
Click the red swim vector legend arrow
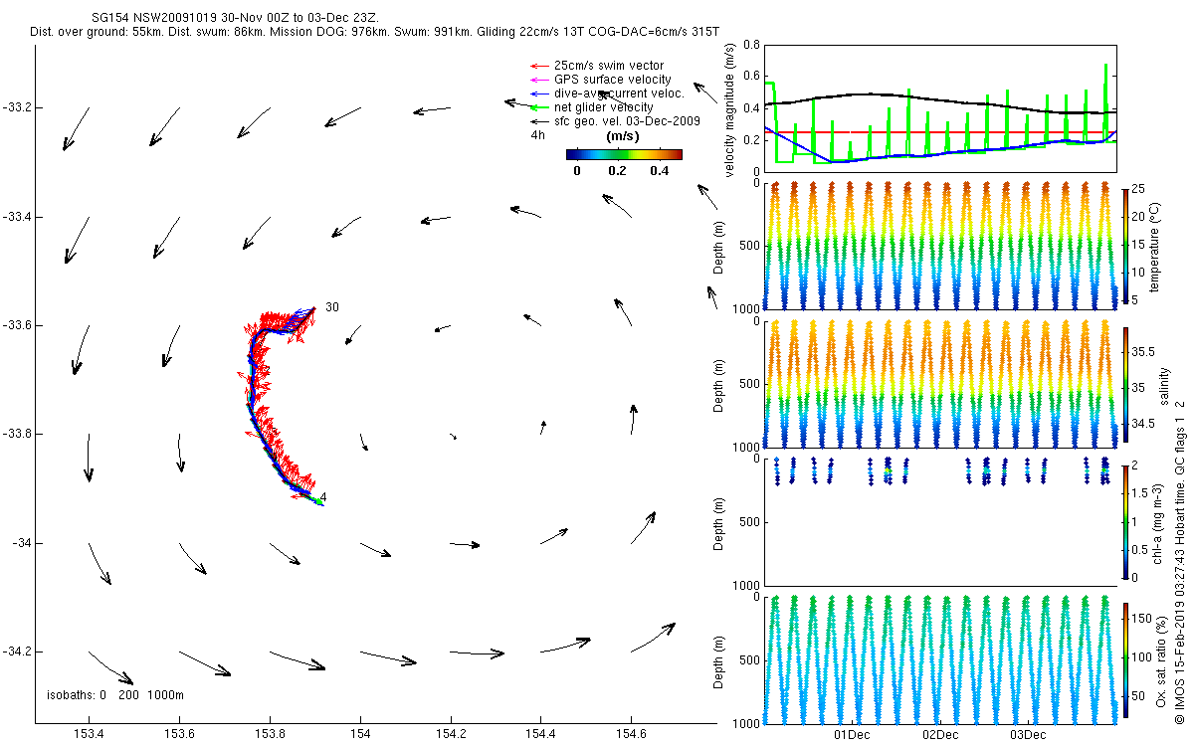pos(538,66)
